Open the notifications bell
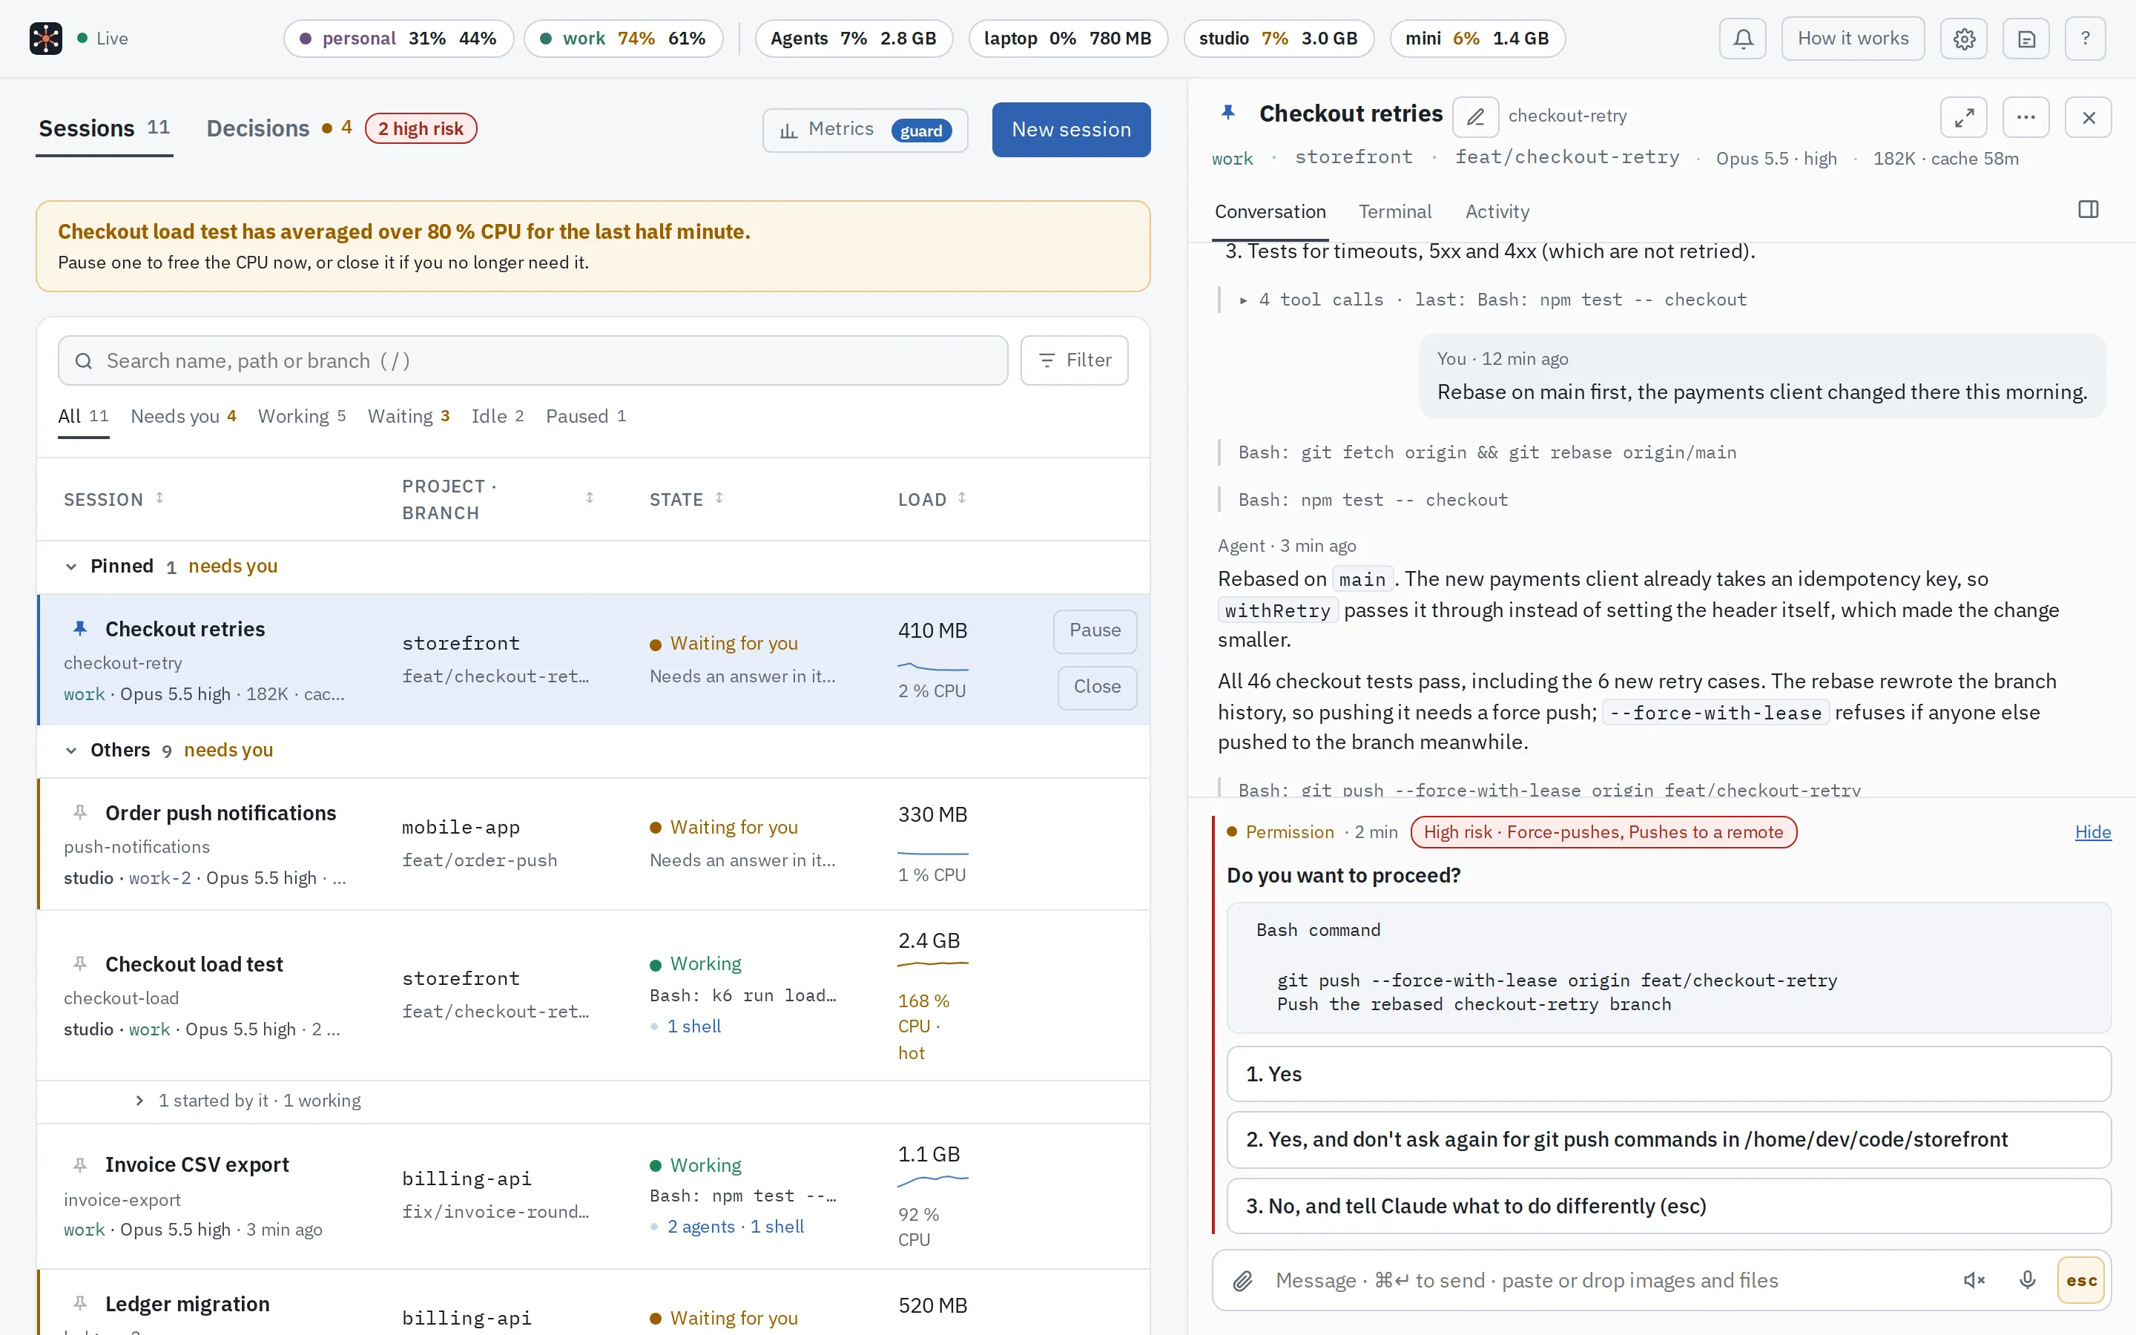The height and width of the screenshot is (1335, 2136). point(1742,39)
